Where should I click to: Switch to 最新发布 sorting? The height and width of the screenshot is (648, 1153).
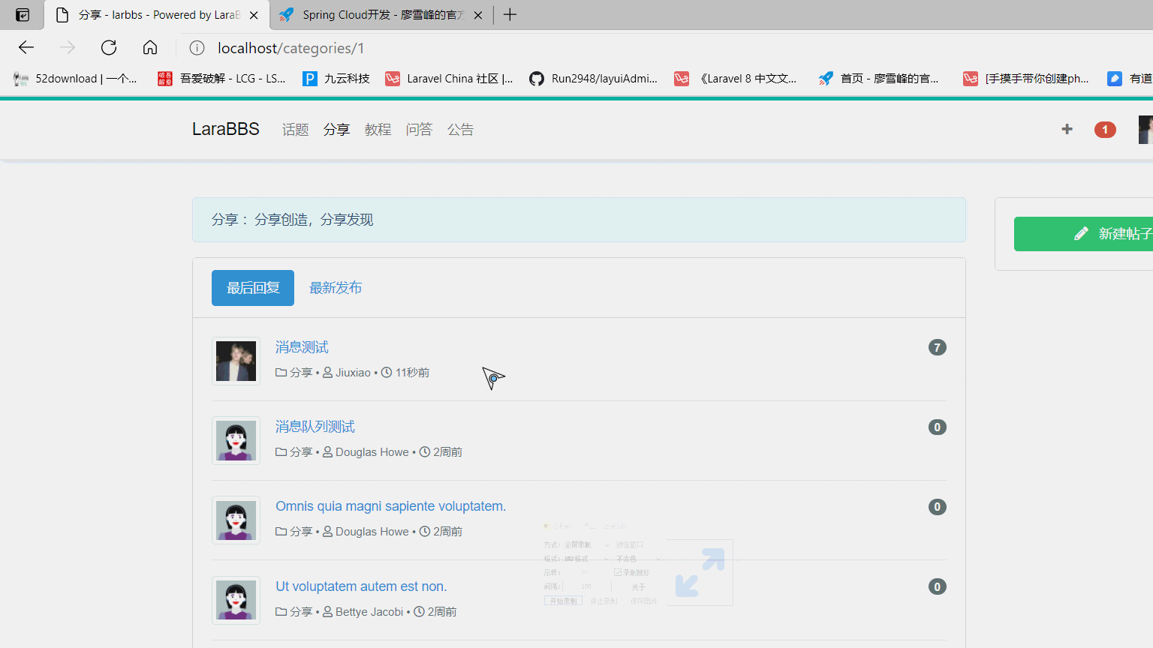(x=336, y=288)
